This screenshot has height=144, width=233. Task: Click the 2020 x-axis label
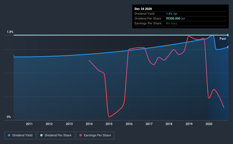(209, 124)
